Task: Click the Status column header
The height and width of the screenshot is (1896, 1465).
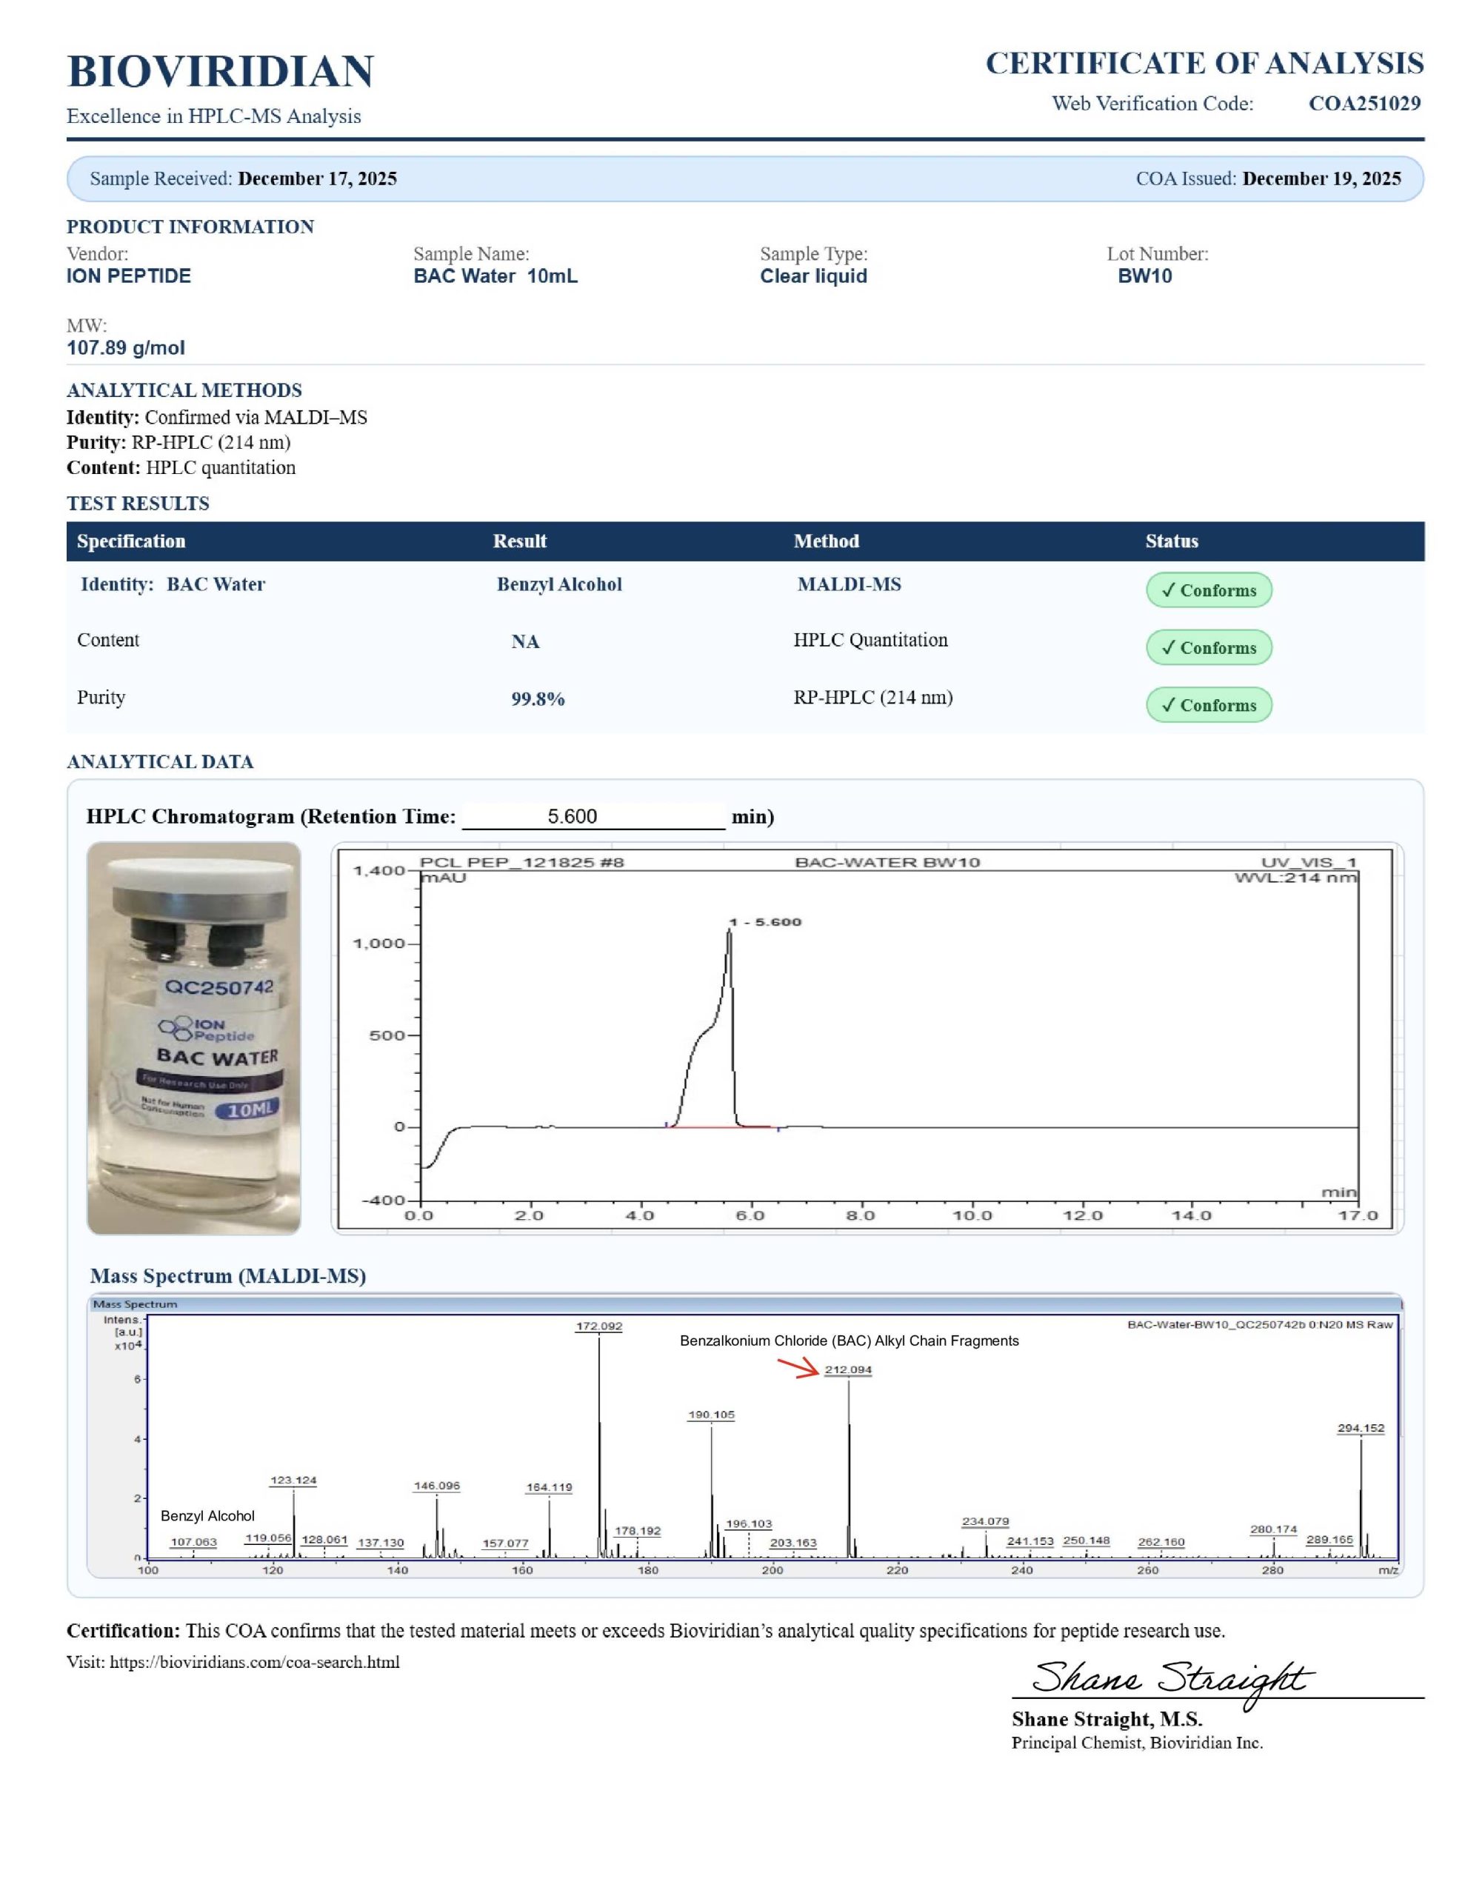Action: coord(1171,541)
